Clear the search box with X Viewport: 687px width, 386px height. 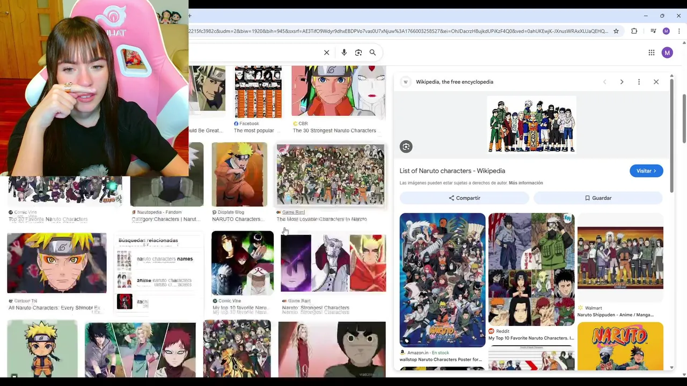point(326,53)
